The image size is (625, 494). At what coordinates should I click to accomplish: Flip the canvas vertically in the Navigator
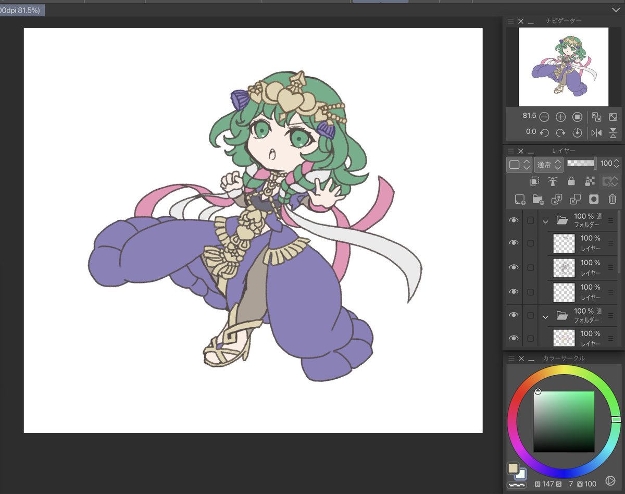click(613, 133)
